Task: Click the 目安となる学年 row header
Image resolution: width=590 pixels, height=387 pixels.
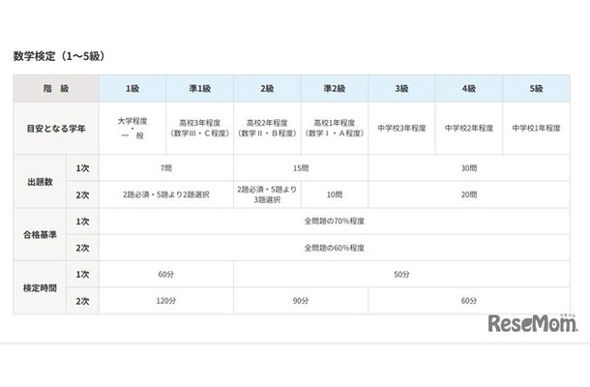Action: tap(55, 128)
